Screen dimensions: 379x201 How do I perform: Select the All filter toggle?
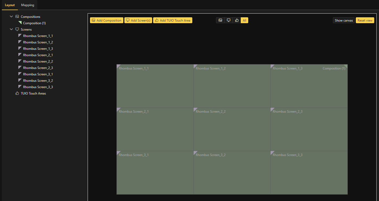(244, 20)
